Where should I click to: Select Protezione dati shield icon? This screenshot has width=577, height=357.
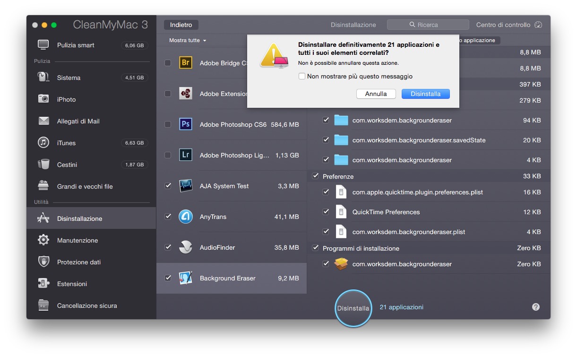(43, 261)
